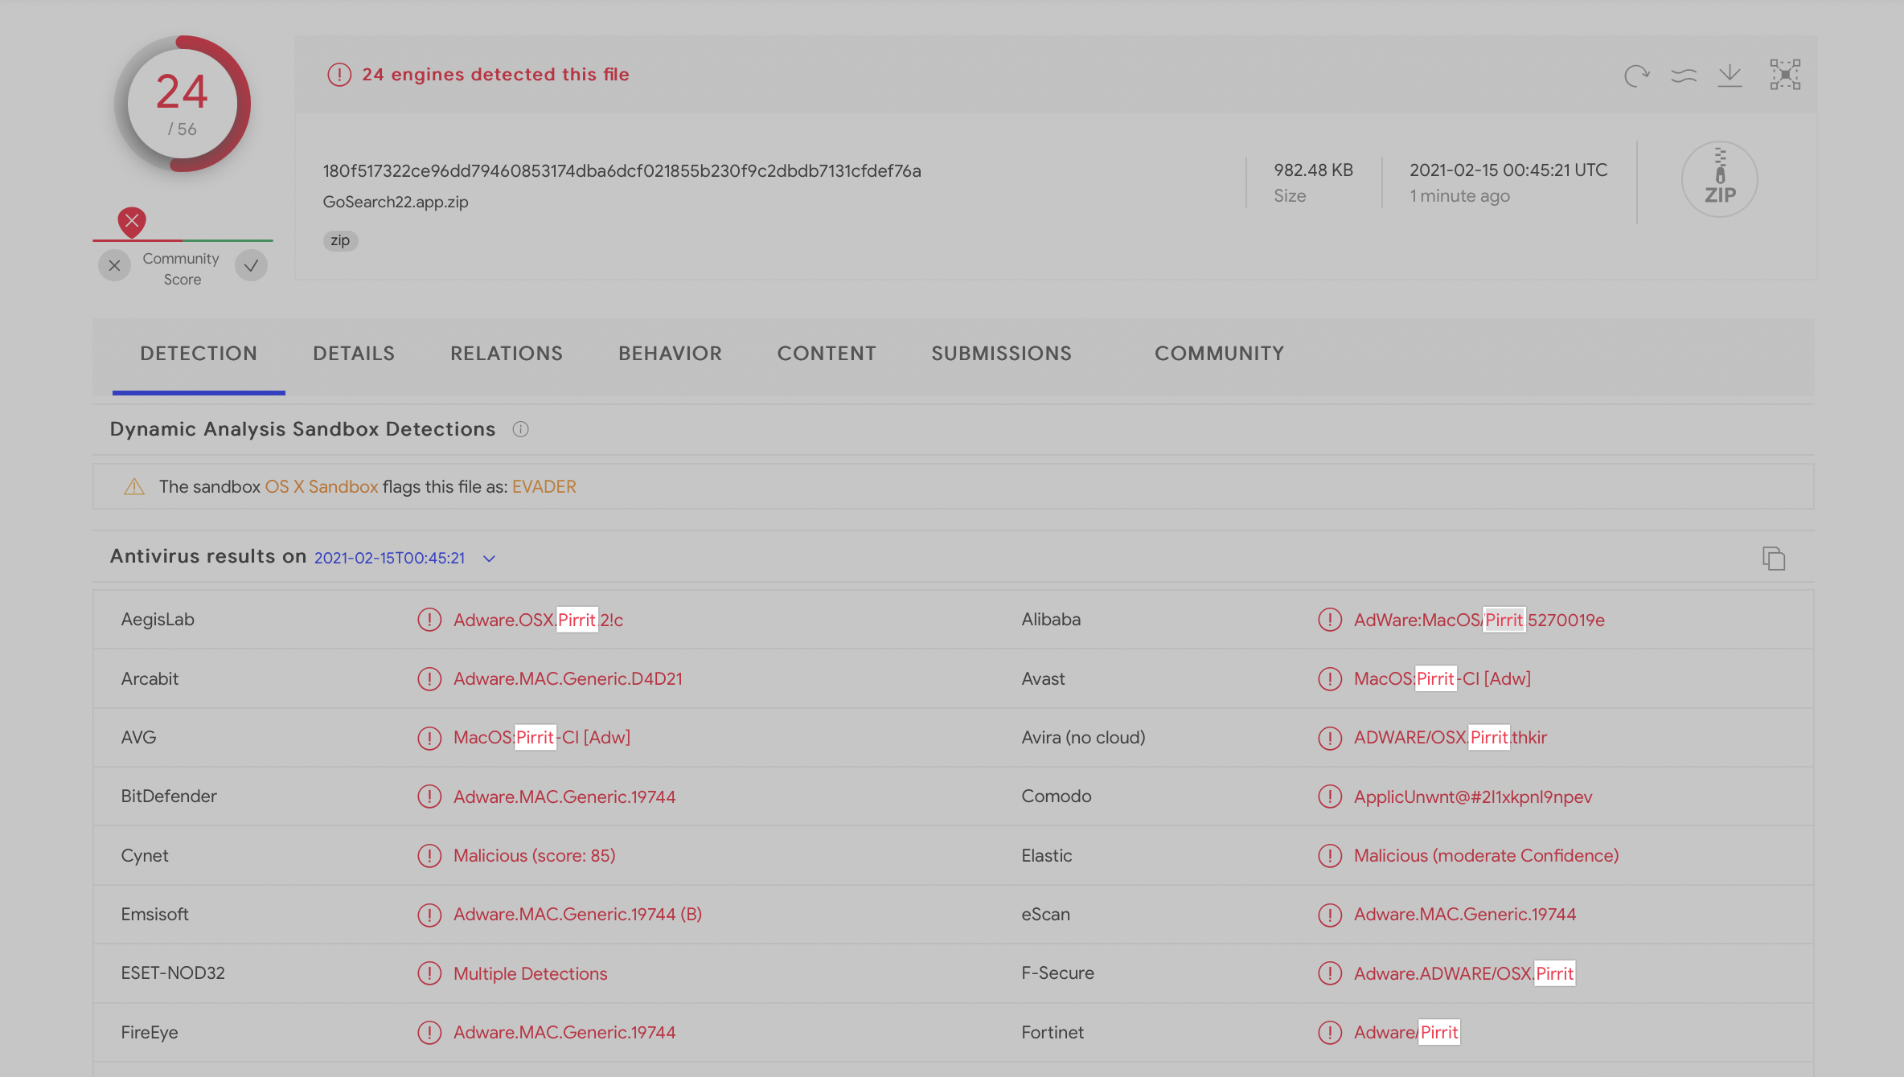Click the red community score marker
Image resolution: width=1904 pixels, height=1077 pixels.
[132, 221]
